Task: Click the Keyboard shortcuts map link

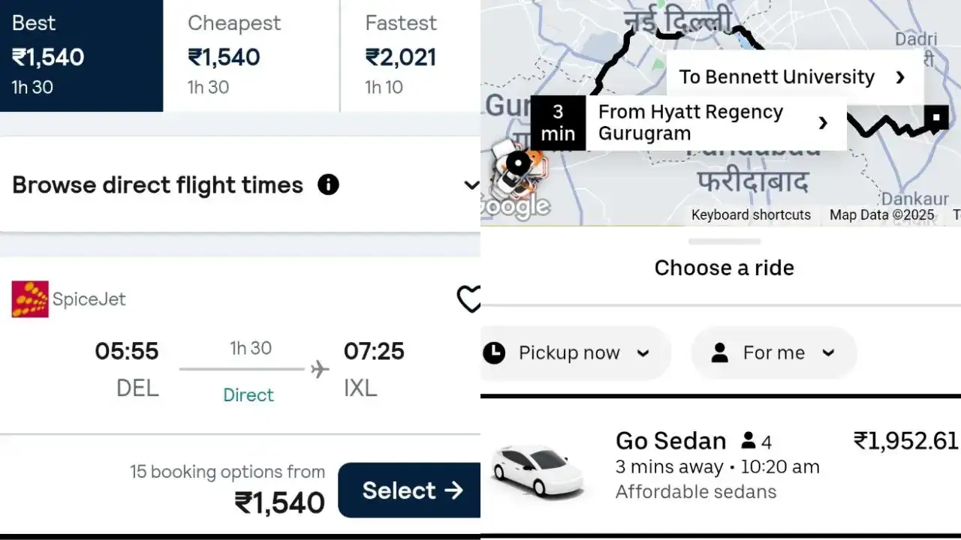Action: [751, 215]
